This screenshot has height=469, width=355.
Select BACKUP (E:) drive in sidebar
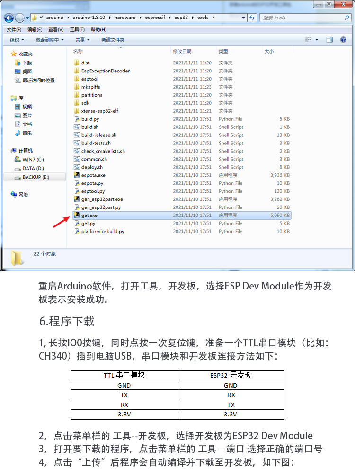(35, 177)
